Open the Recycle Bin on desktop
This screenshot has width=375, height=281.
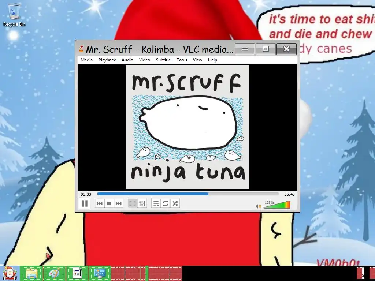tap(14, 15)
